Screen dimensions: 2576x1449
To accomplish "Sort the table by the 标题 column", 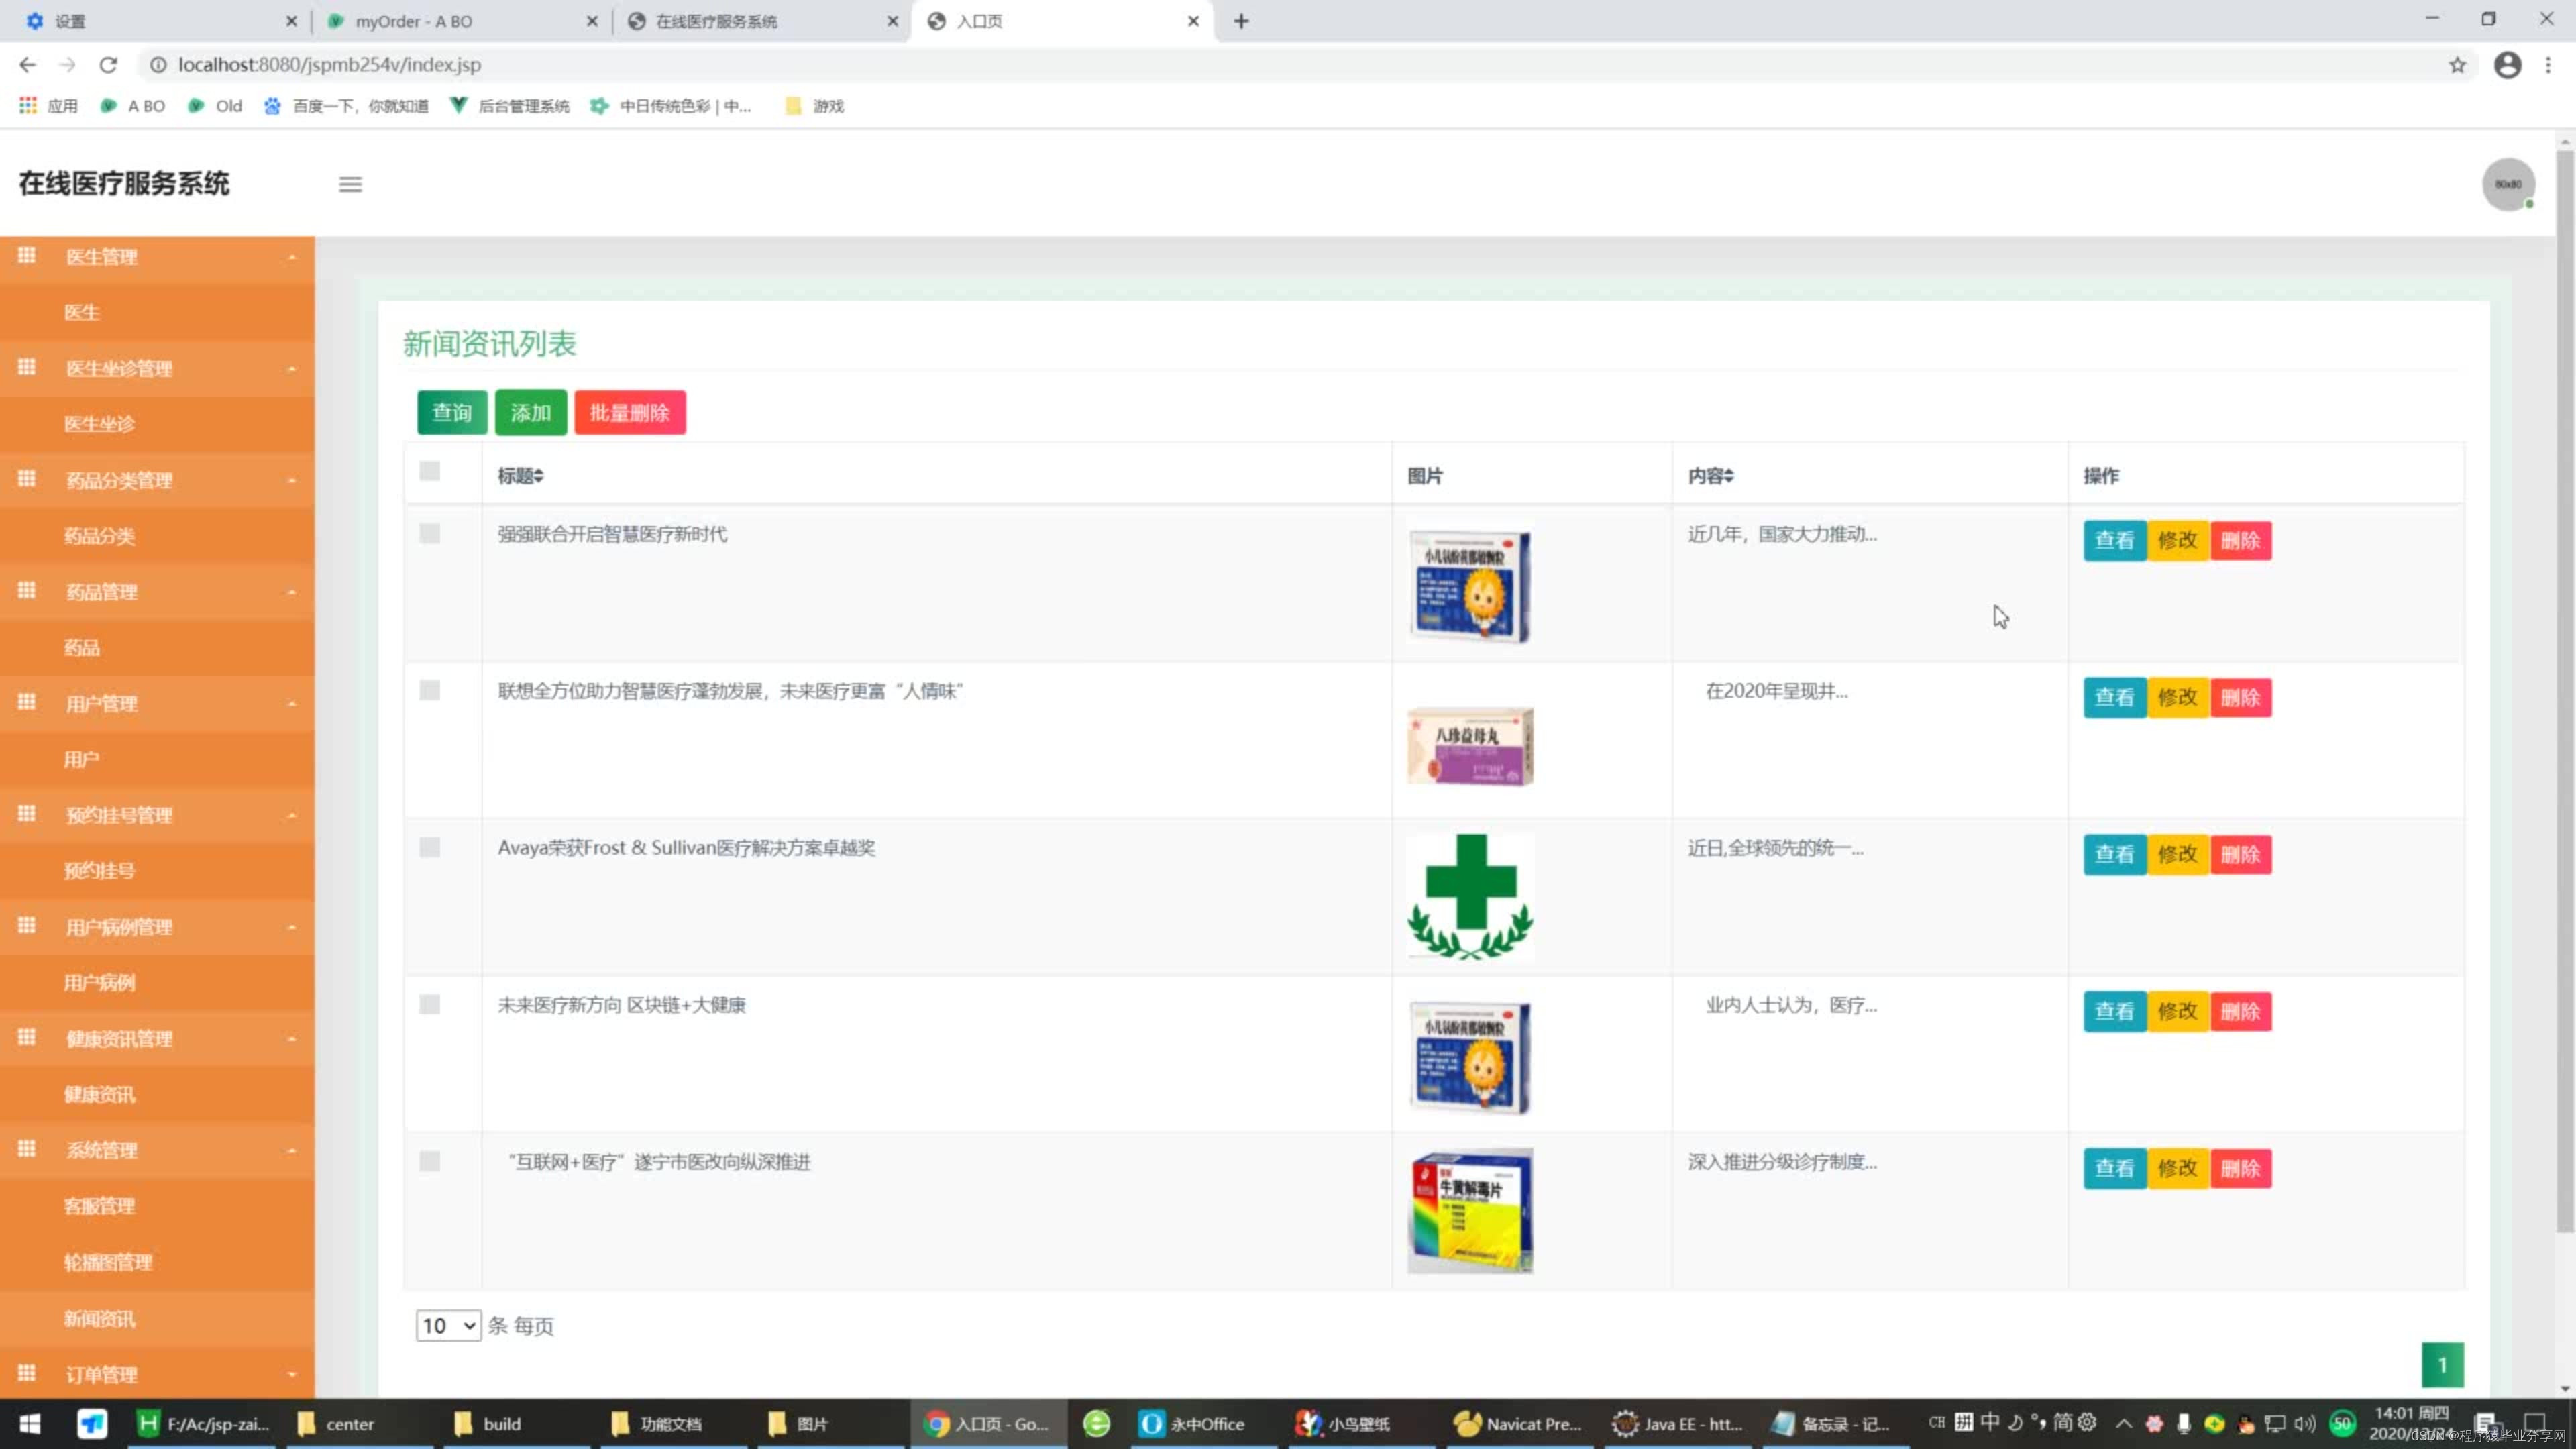I will pyautogui.click(x=521, y=476).
